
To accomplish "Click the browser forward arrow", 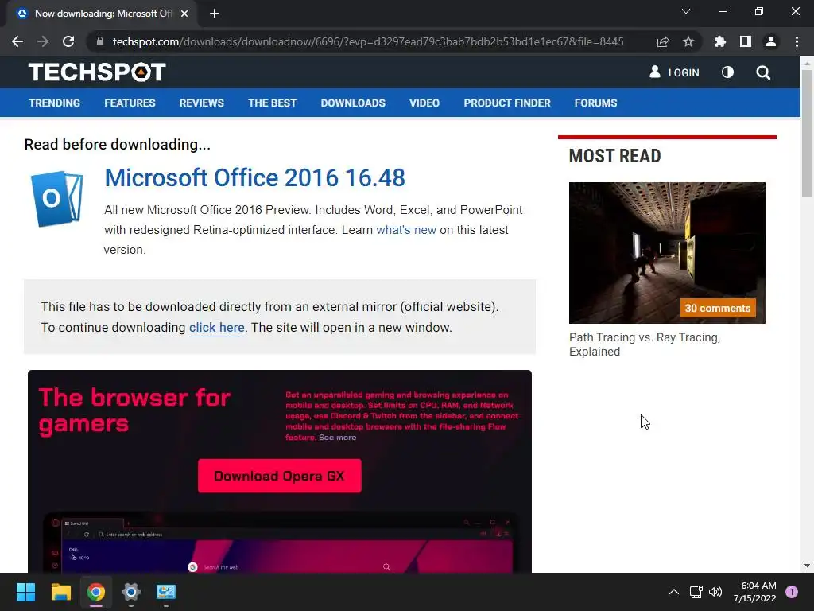I will point(43,41).
